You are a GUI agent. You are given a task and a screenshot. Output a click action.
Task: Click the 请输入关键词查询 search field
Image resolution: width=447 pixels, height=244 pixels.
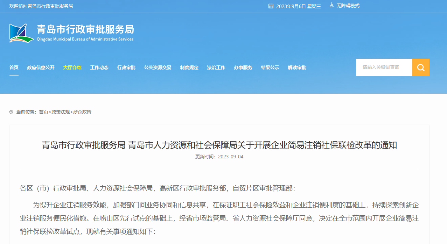coord(384,67)
